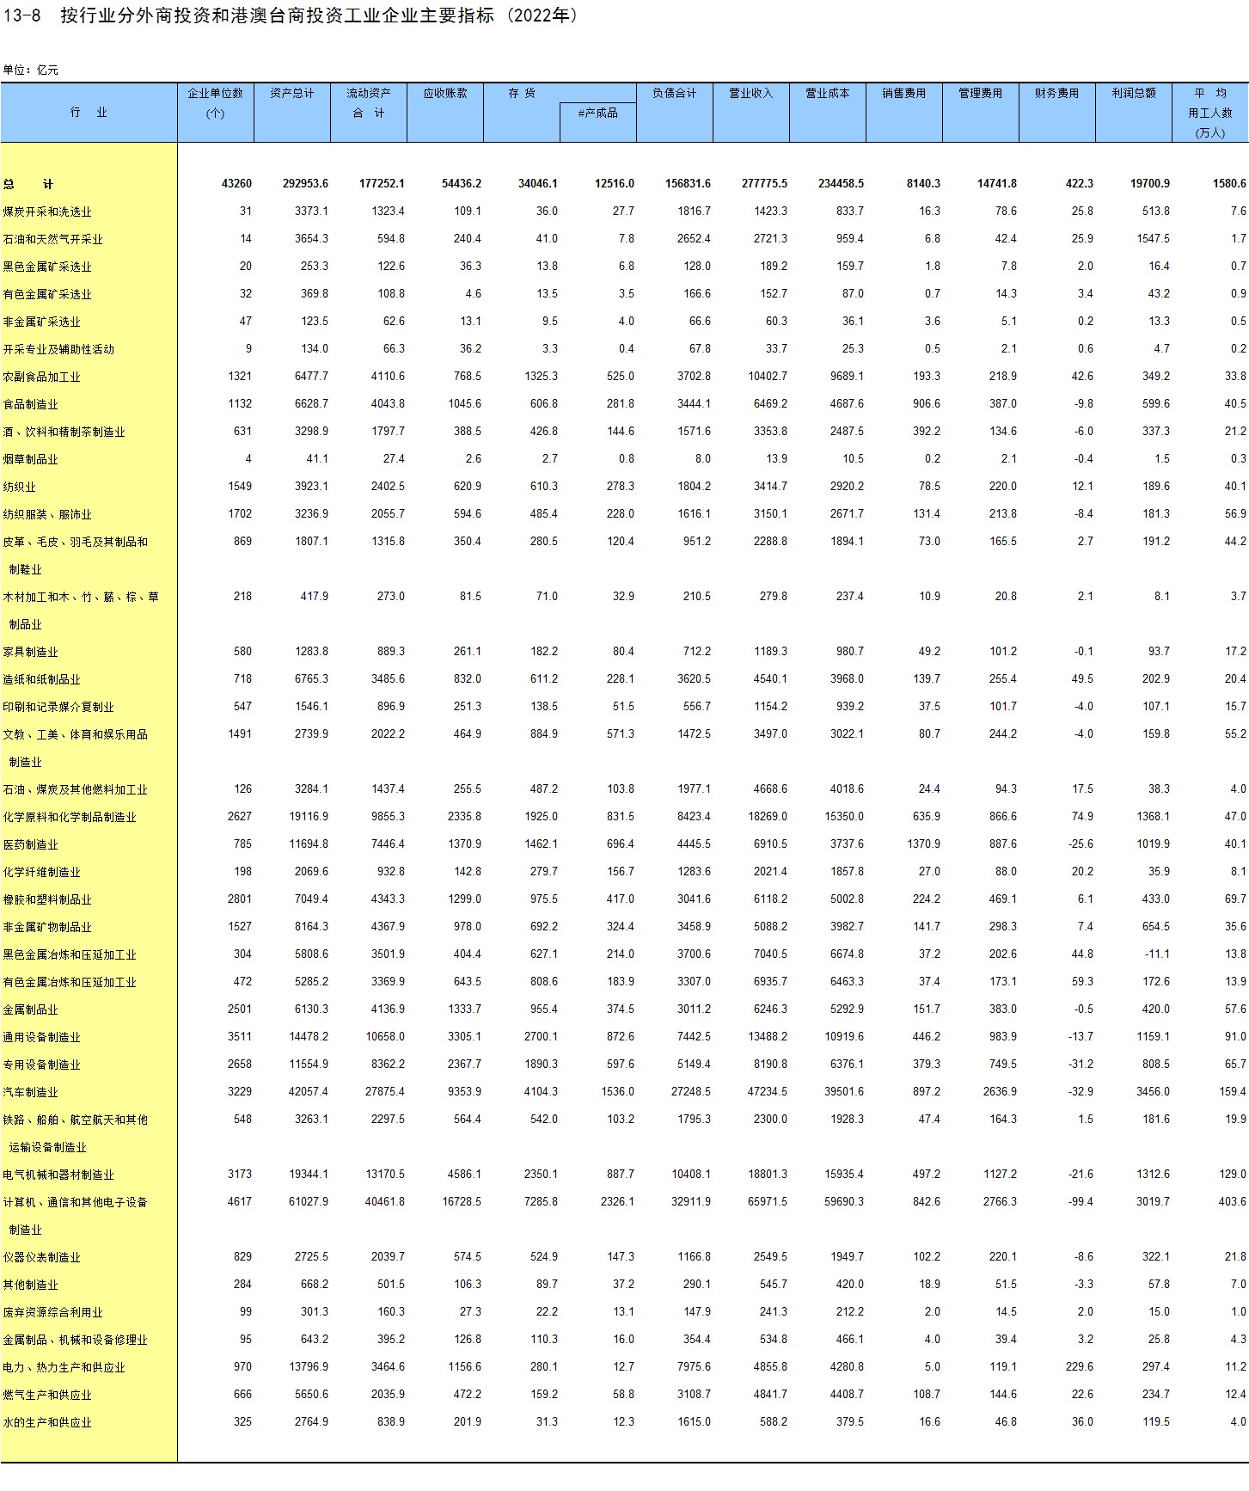Viewport: 1249px width, 1491px height.
Task: Select the 纺织服装、服饰业 row label
Action: coord(47,514)
